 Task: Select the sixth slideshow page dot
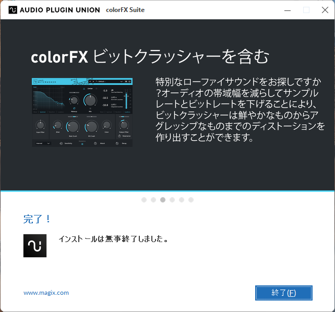point(191,200)
